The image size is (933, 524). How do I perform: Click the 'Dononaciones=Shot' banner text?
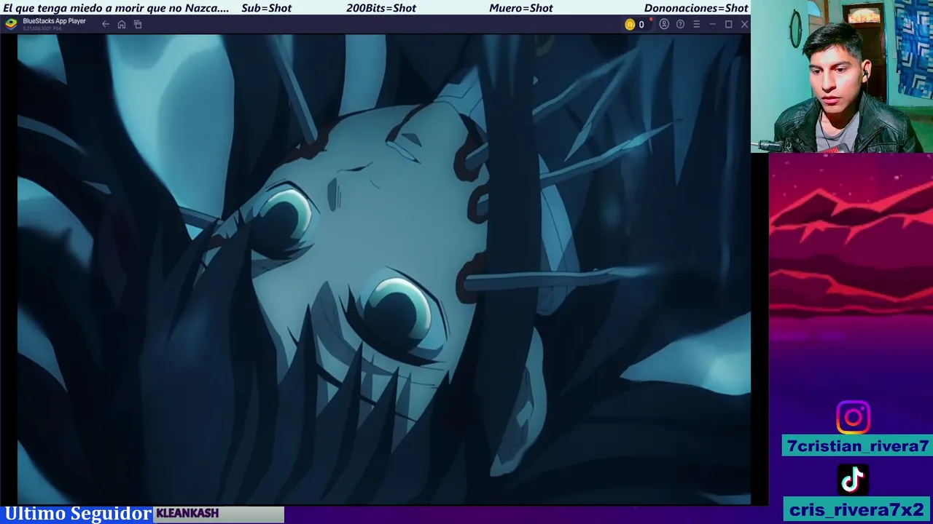(x=696, y=8)
